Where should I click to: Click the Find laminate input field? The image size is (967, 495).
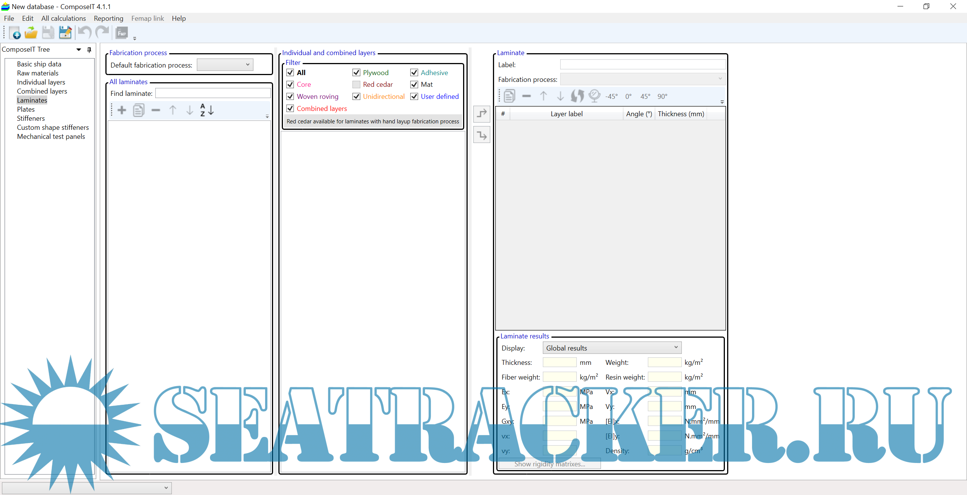[213, 93]
